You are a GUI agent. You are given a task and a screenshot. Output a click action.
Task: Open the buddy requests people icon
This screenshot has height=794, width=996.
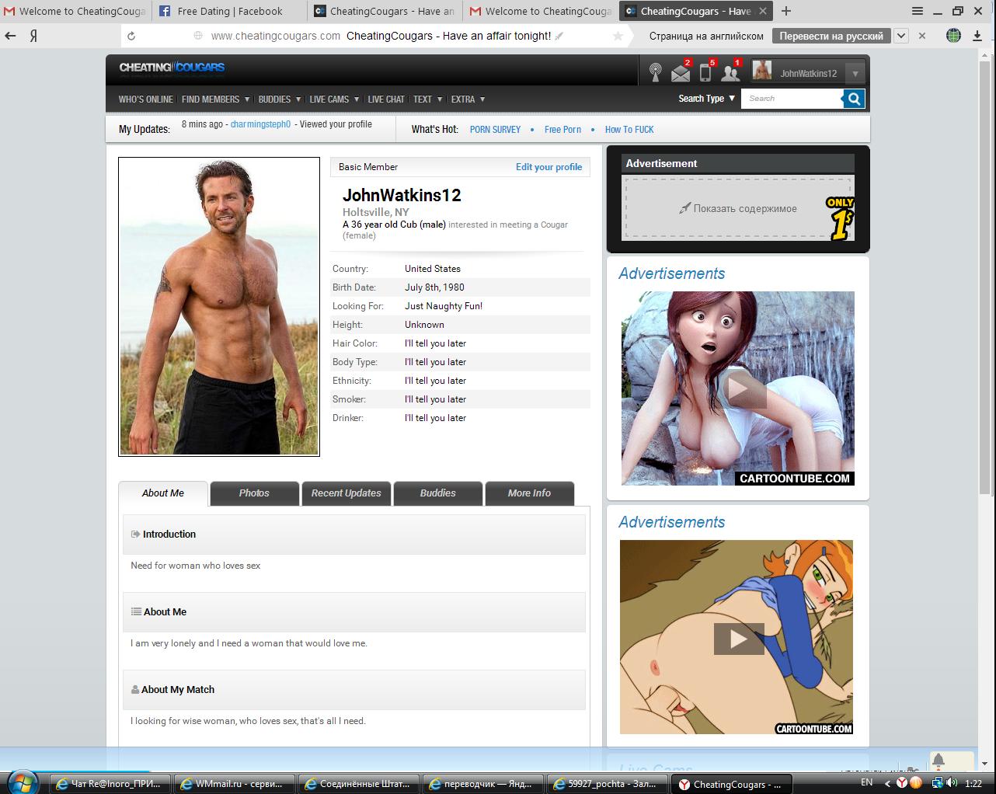(730, 73)
